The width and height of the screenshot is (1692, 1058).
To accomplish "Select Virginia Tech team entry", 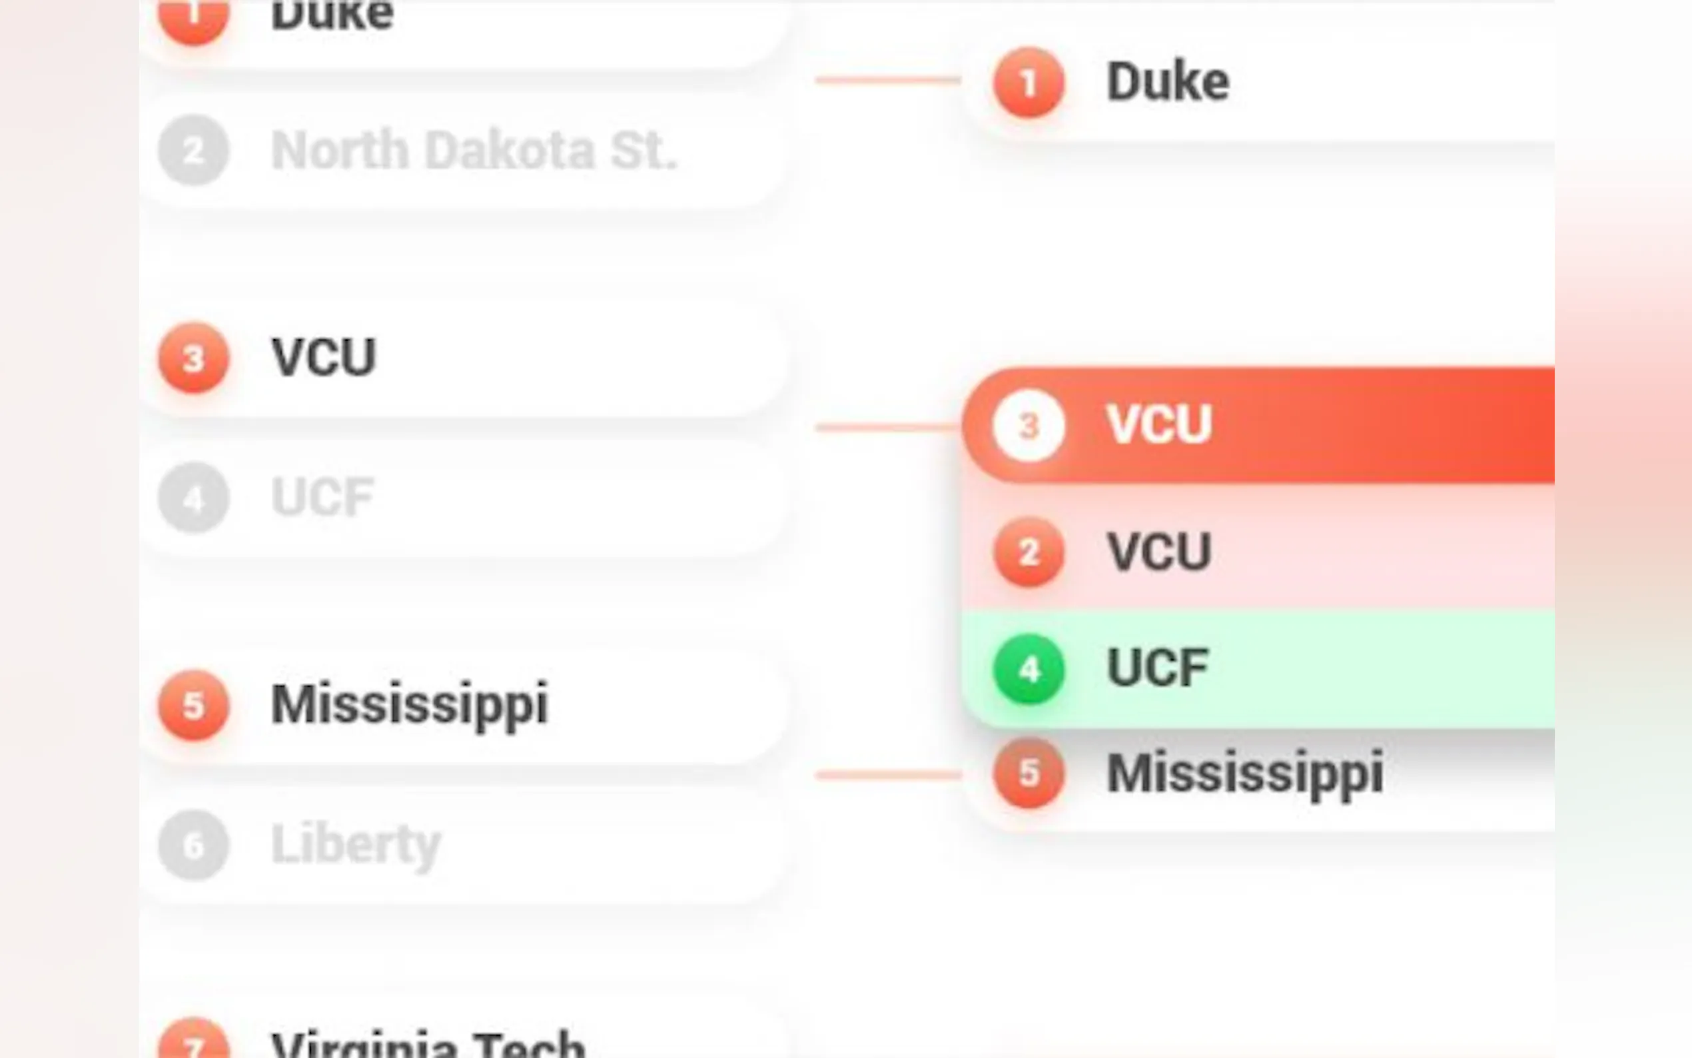I will (427, 1043).
